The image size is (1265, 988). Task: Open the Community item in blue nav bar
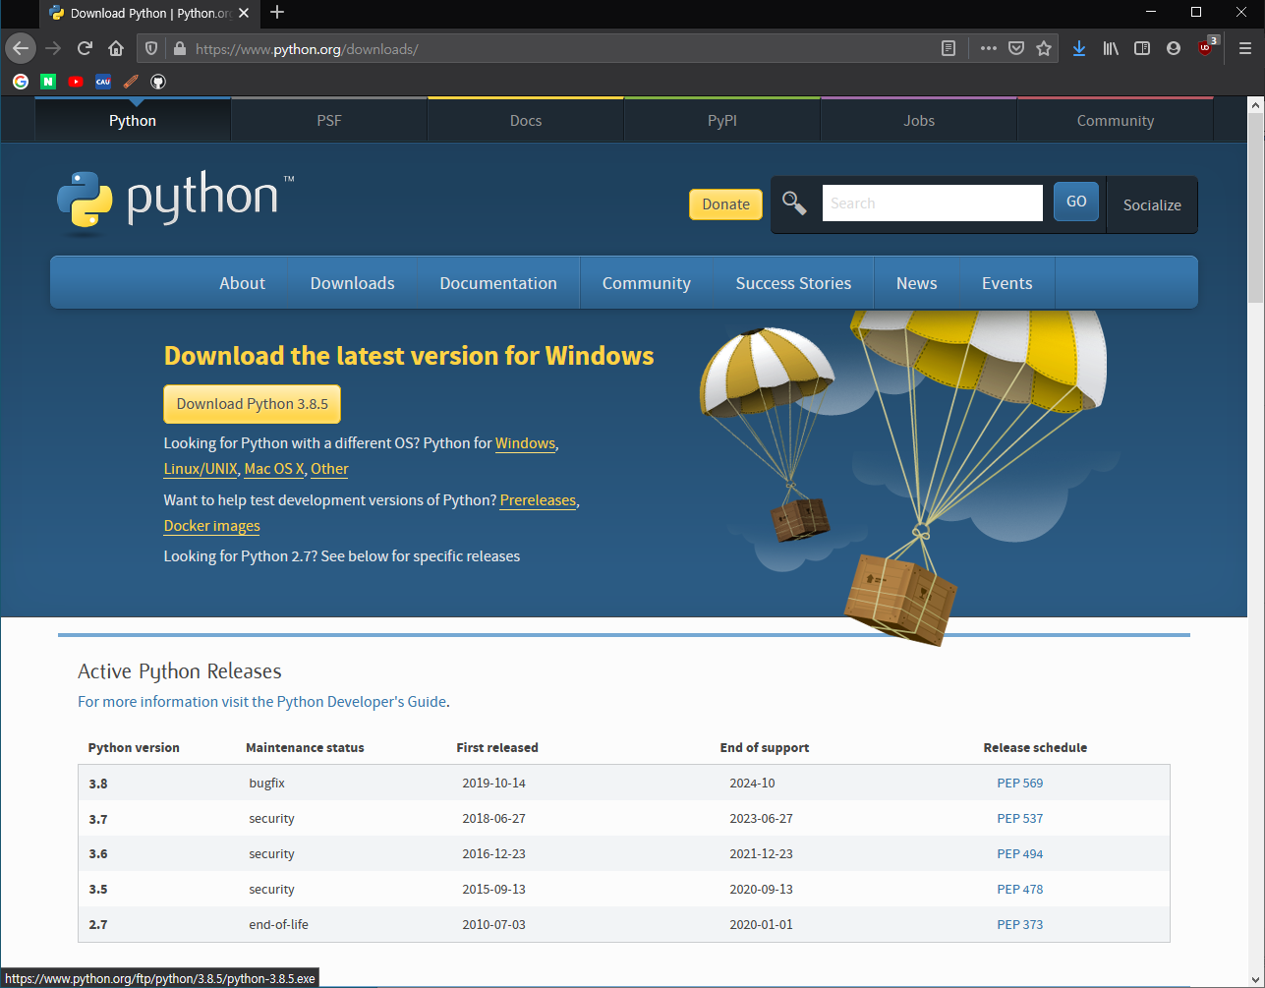point(647,283)
